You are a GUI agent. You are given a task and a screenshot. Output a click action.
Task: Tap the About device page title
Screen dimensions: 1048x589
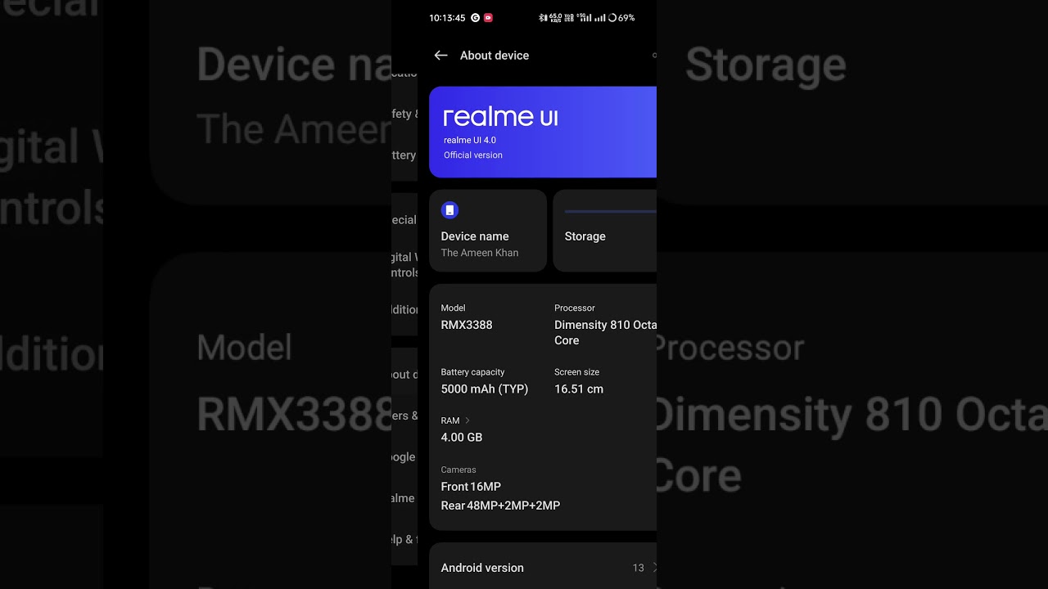pos(495,55)
